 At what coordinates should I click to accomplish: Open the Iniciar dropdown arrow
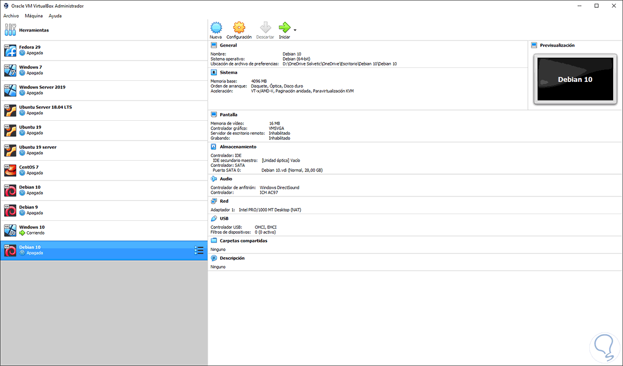coord(295,30)
